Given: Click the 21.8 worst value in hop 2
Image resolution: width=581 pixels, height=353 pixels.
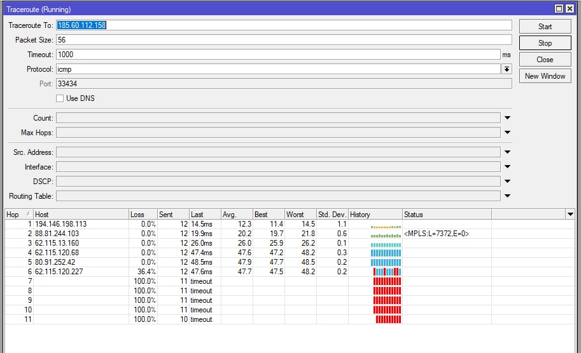Looking at the screenshot, I should click(x=308, y=234).
